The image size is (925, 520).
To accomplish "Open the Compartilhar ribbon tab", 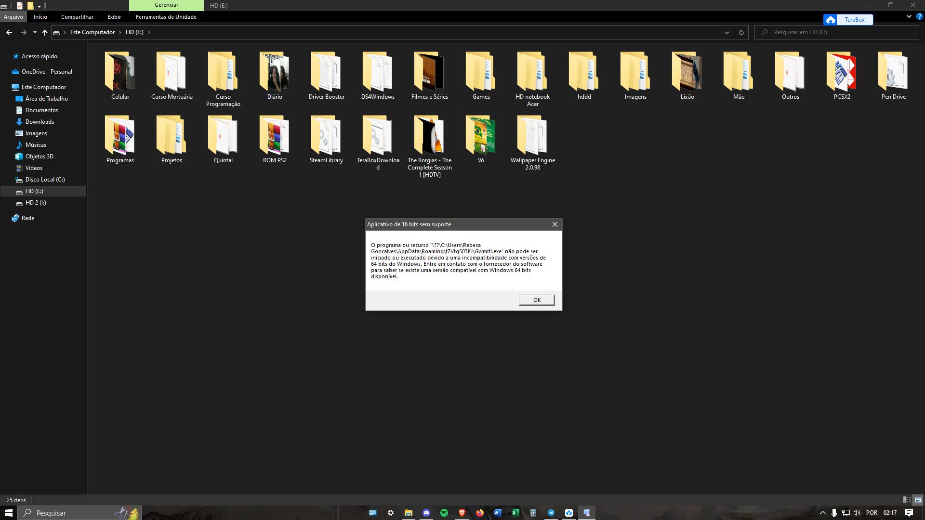I will coord(77,17).
